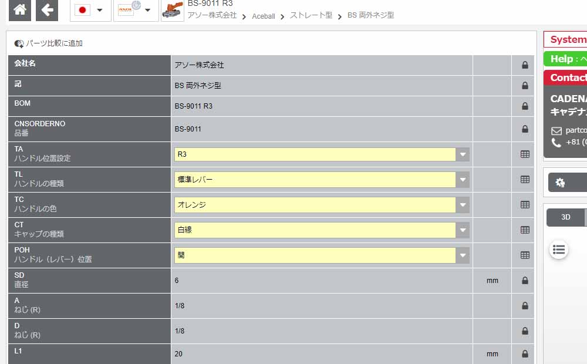Screen dimensions: 587x364
Task: Click the value 20 in L1 row
Action: pos(178,354)
